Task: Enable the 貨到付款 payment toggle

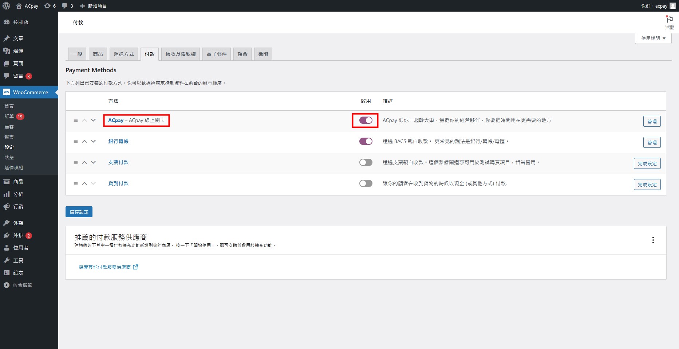Action: 366,183
